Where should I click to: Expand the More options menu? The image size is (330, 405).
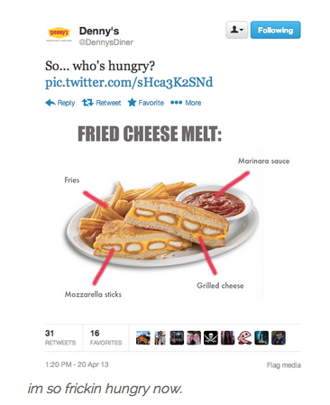click(x=186, y=103)
